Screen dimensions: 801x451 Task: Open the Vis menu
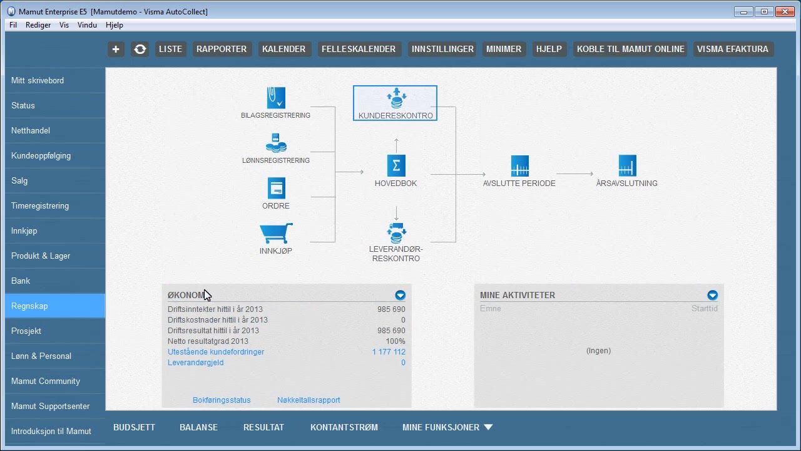pos(64,25)
